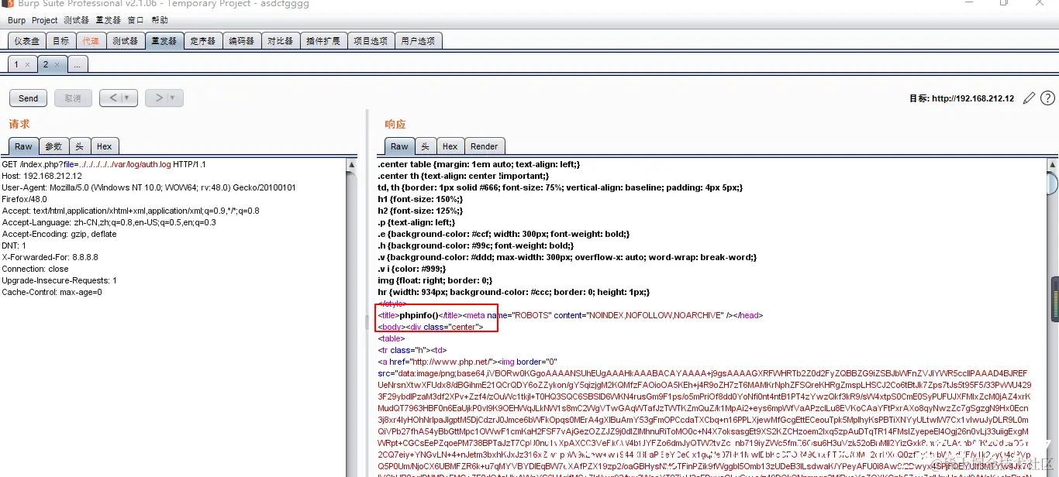
Task: Click the pencil edit target icon
Action: (x=1029, y=98)
